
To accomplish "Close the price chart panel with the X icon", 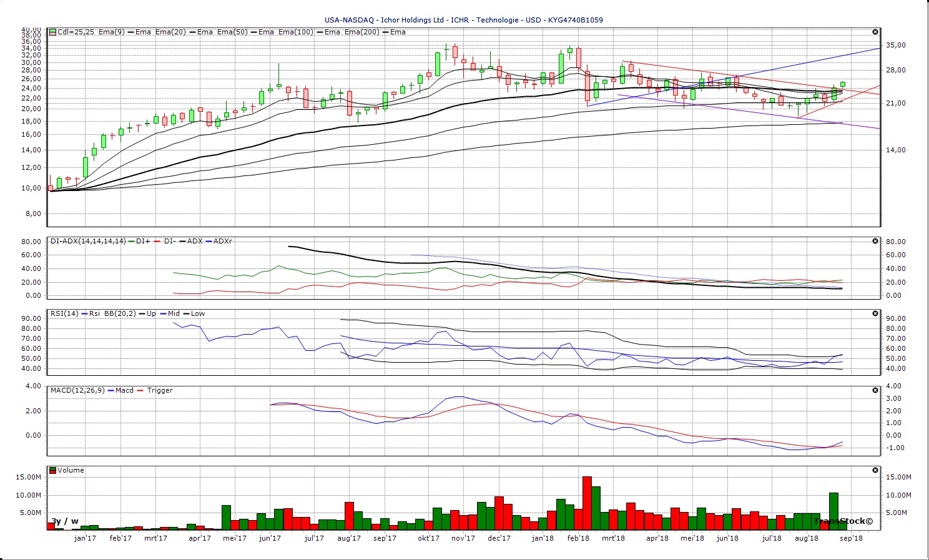I will coord(875,32).
